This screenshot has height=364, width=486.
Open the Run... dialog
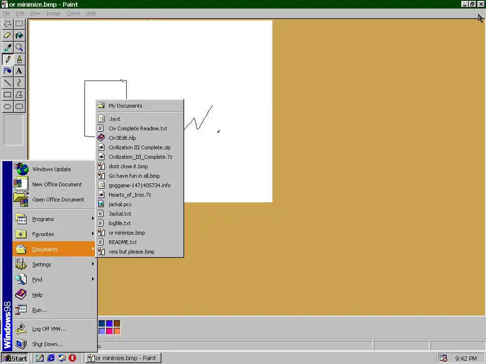54,310
